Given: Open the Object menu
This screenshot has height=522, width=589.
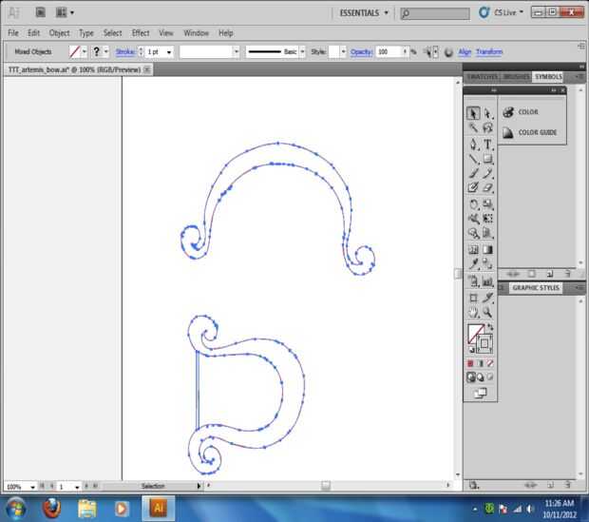Looking at the screenshot, I should (x=59, y=32).
